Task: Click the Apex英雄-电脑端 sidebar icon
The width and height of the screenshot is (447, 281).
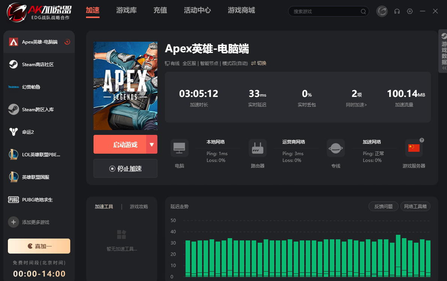Action: click(14, 42)
